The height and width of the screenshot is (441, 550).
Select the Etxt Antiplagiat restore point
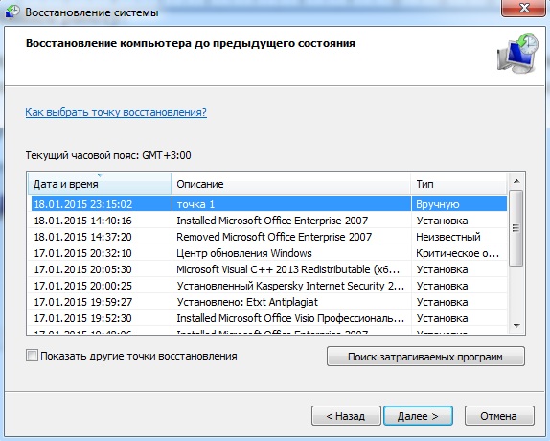[x=269, y=302]
